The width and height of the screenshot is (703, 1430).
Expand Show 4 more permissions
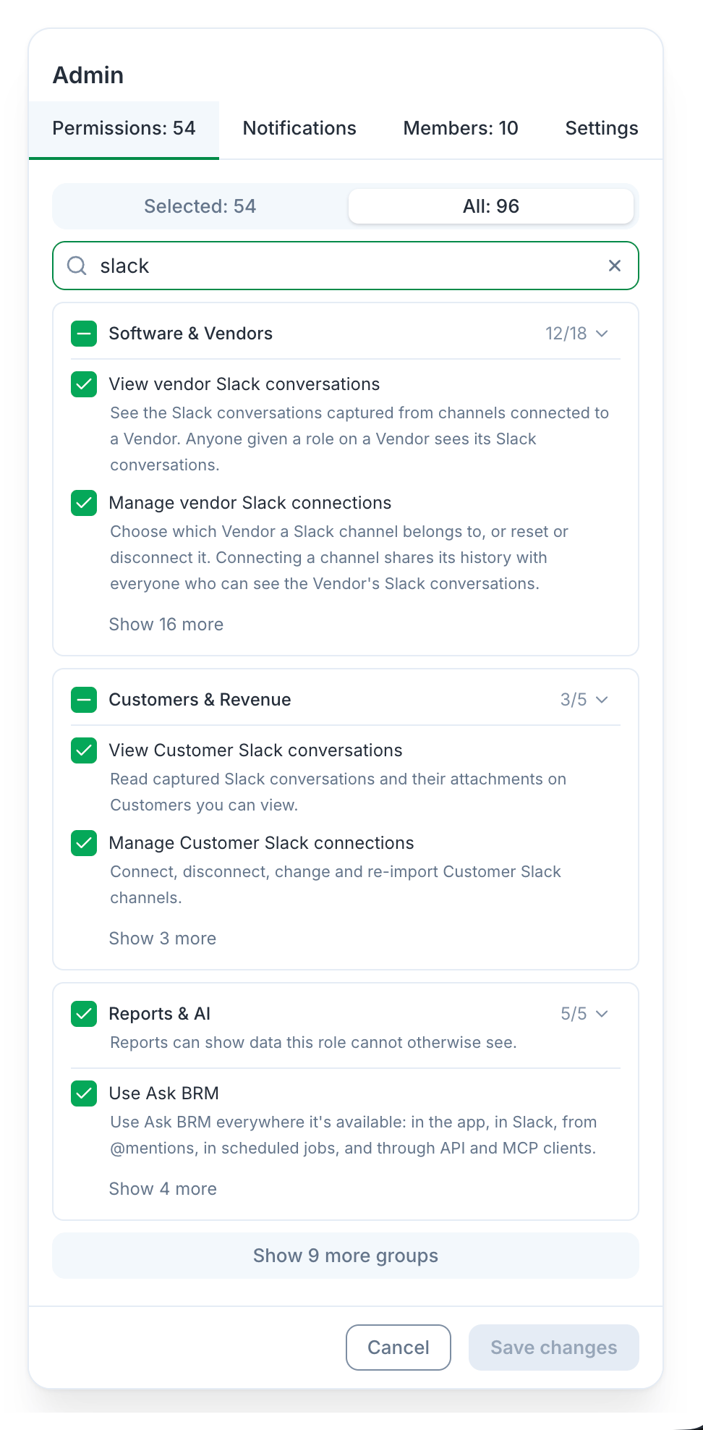[163, 1189]
